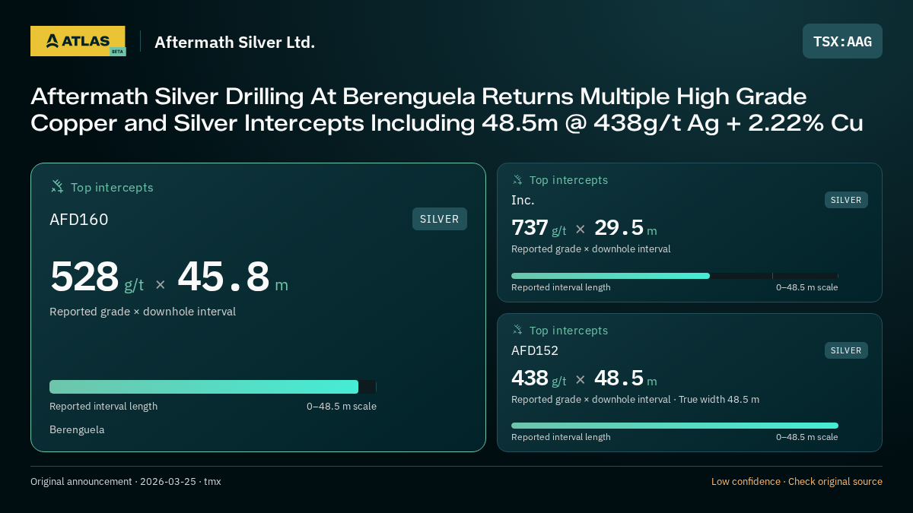Image resolution: width=913 pixels, height=513 pixels.
Task: Click the 528 g/t grade value
Action: [x=97, y=277]
